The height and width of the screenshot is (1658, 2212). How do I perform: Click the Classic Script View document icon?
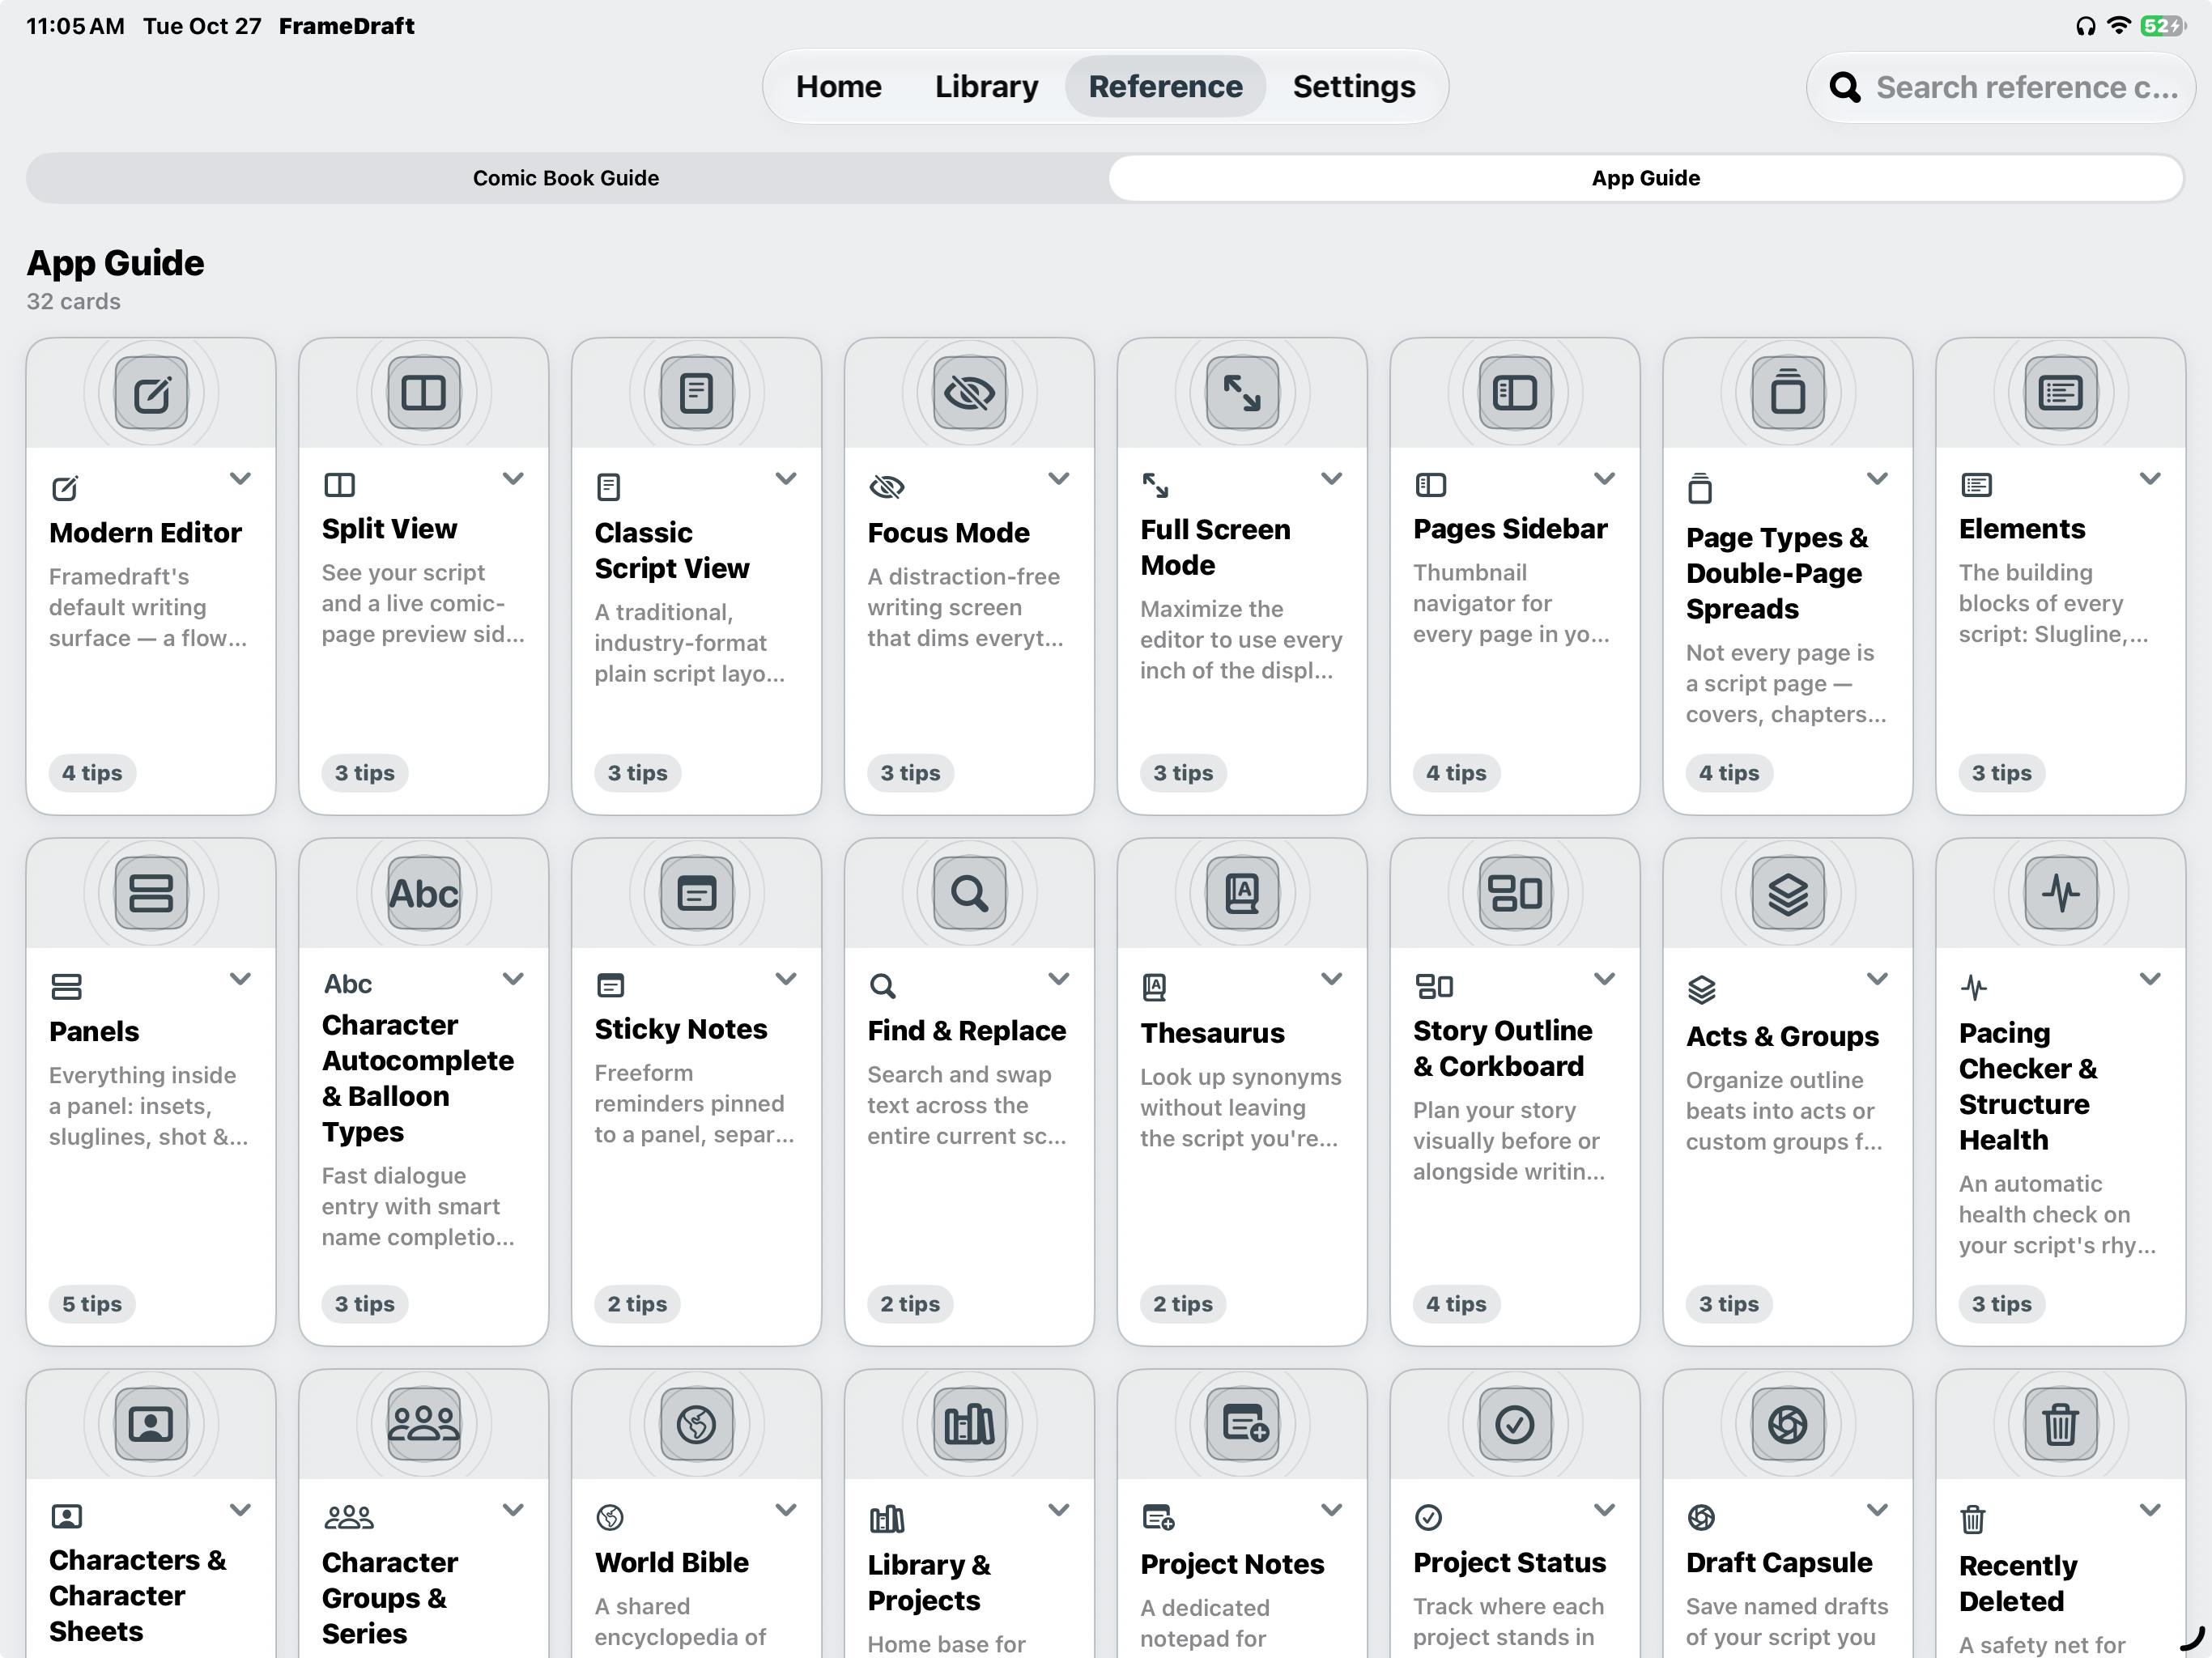click(697, 393)
